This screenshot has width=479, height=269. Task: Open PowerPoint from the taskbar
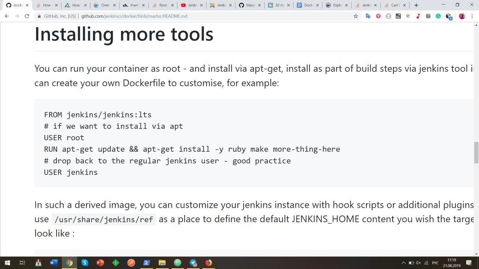pos(100,263)
